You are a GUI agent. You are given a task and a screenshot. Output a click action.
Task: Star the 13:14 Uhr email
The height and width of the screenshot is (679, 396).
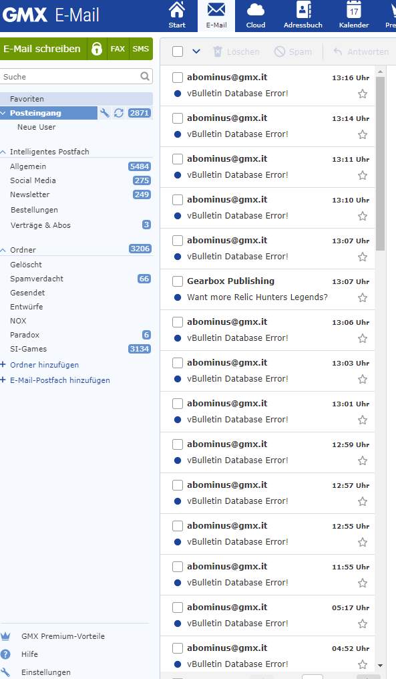point(363,135)
